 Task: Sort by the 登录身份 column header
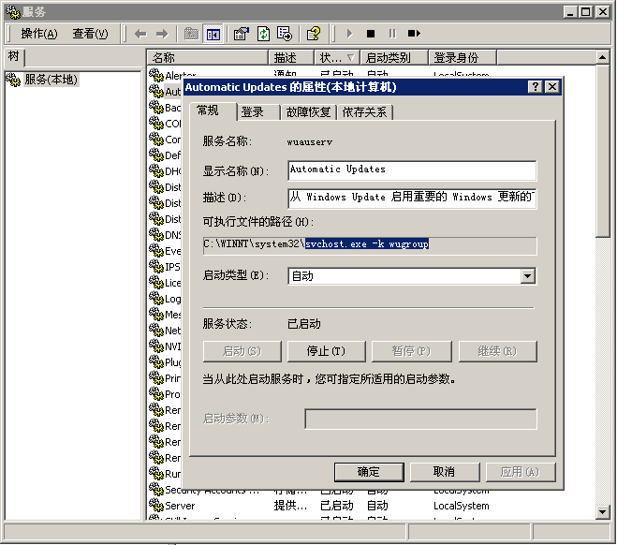click(x=463, y=58)
